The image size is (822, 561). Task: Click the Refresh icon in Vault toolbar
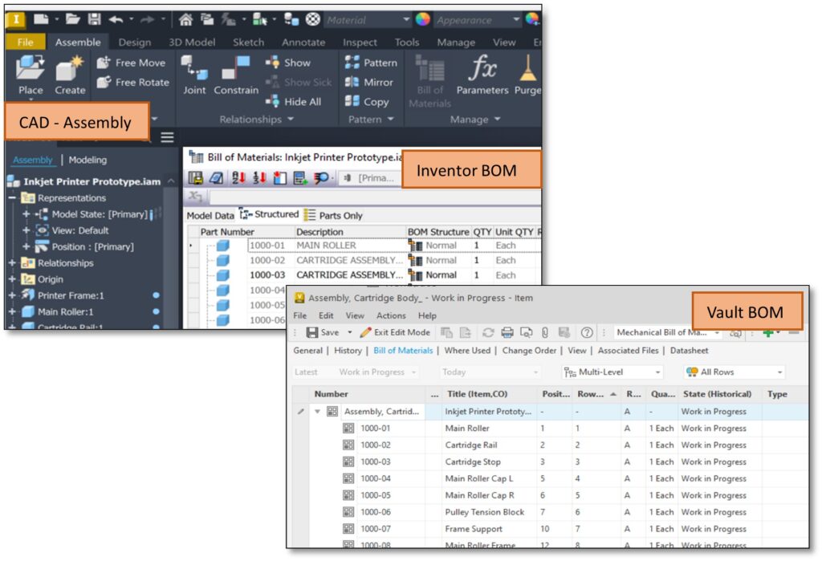pos(488,332)
